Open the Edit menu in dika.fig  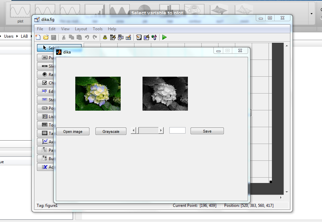click(x=52, y=29)
